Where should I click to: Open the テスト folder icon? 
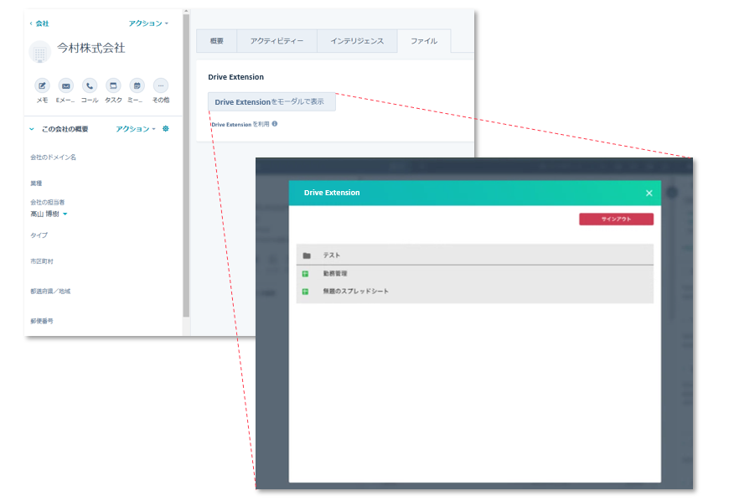[x=307, y=256]
